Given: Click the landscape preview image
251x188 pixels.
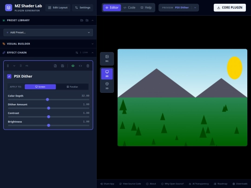Looking at the screenshot, I should (x=182, y=97).
